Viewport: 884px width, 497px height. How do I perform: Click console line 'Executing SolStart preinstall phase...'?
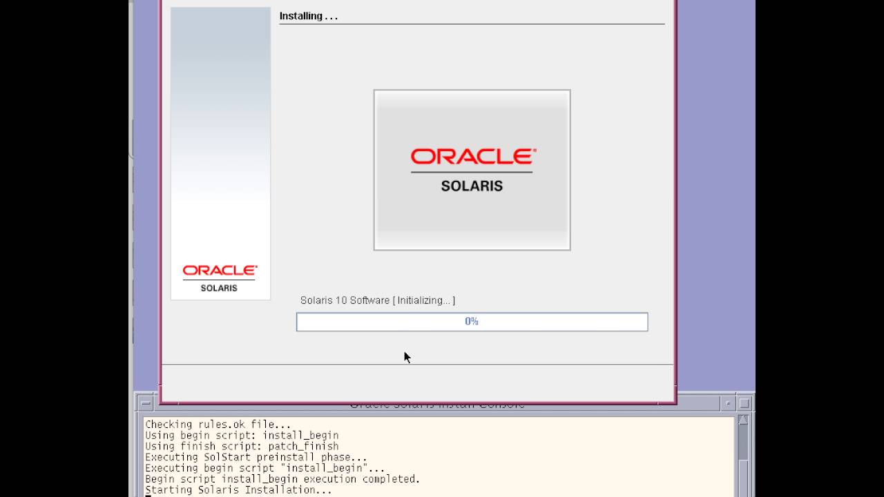click(x=256, y=458)
